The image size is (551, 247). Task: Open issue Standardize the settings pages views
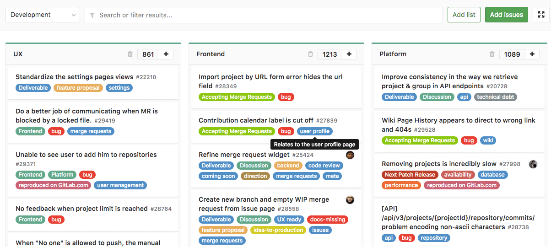[74, 77]
